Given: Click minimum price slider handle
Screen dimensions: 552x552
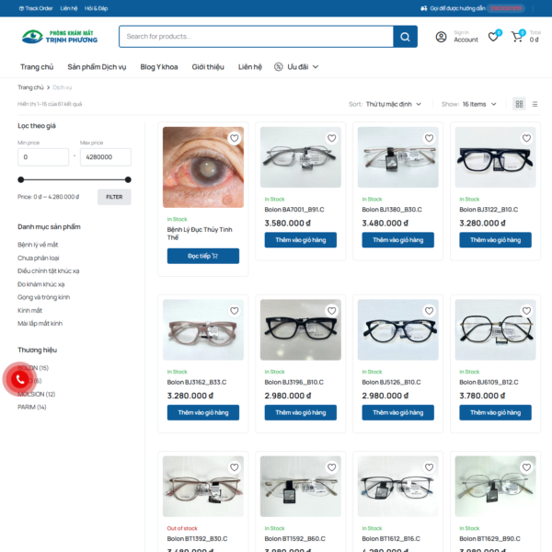Looking at the screenshot, I should (x=21, y=179).
